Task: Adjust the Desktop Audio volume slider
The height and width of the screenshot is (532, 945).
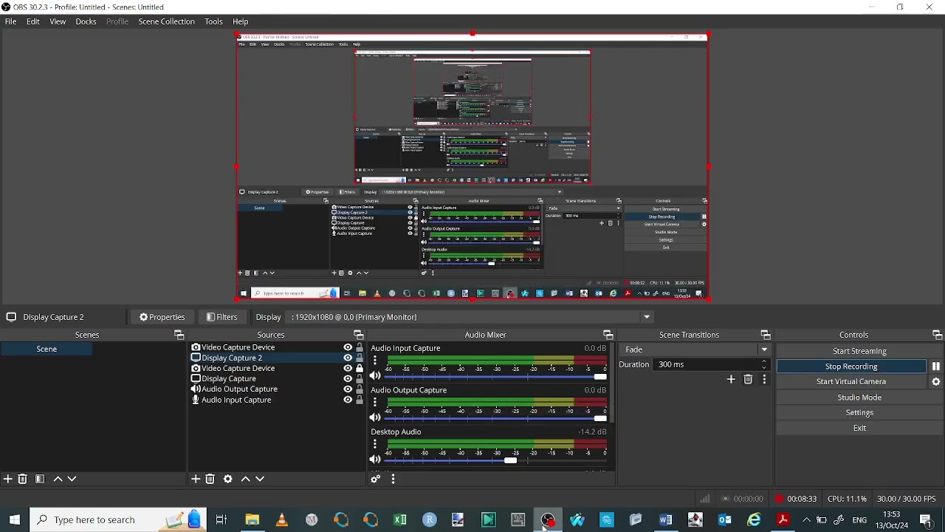Action: 497,461
